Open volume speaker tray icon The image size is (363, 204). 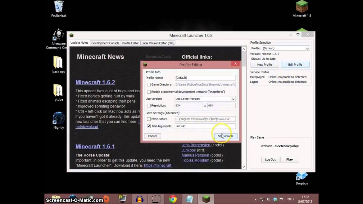(x=269, y=199)
